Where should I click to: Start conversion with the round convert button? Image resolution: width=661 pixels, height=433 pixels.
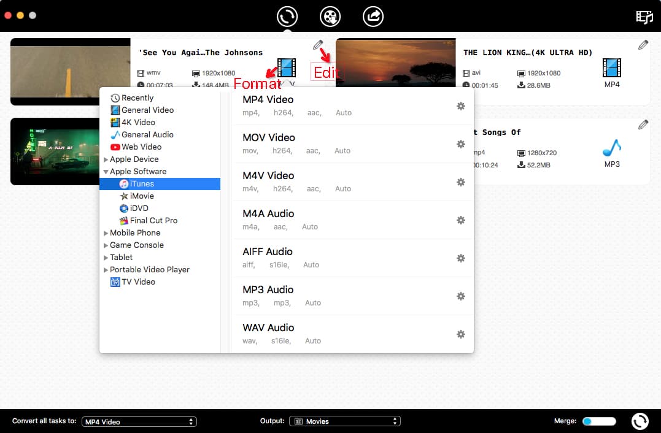640,421
